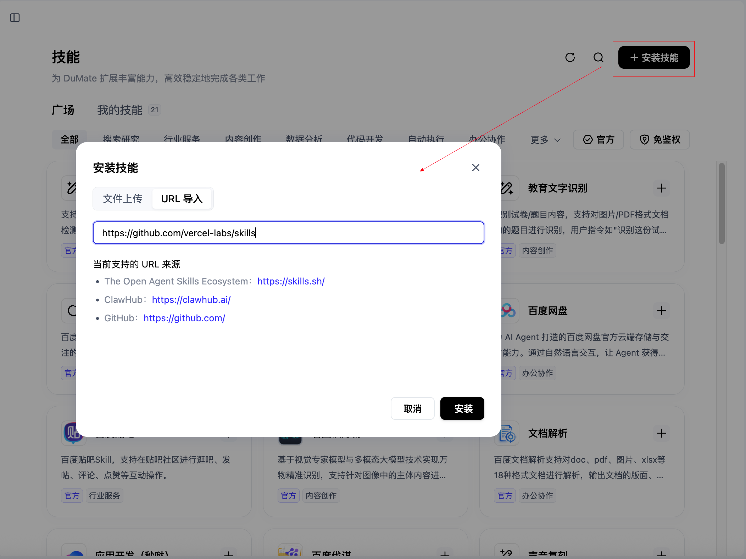Click the 百度贴吧Skill description text

coord(146,467)
